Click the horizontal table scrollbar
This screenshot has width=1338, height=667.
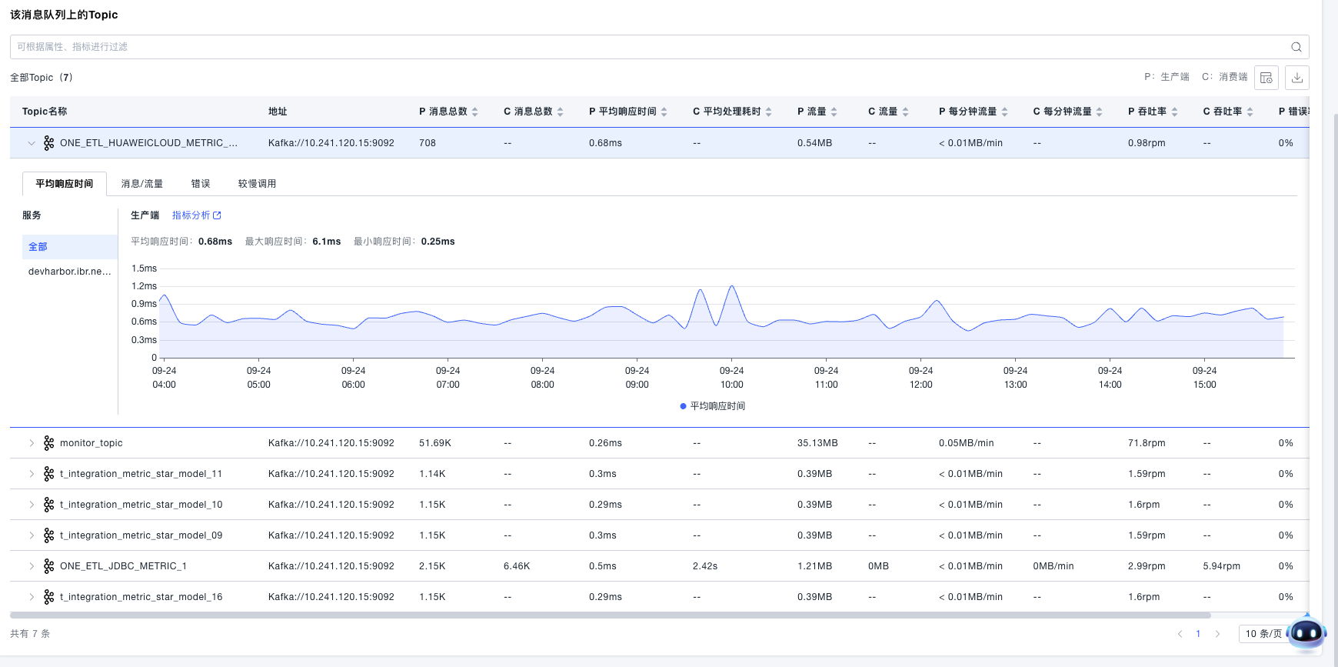coord(610,615)
